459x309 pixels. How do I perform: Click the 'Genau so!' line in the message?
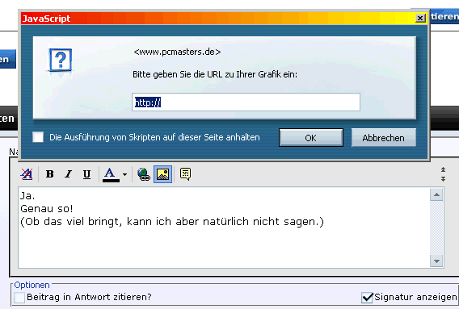47,209
